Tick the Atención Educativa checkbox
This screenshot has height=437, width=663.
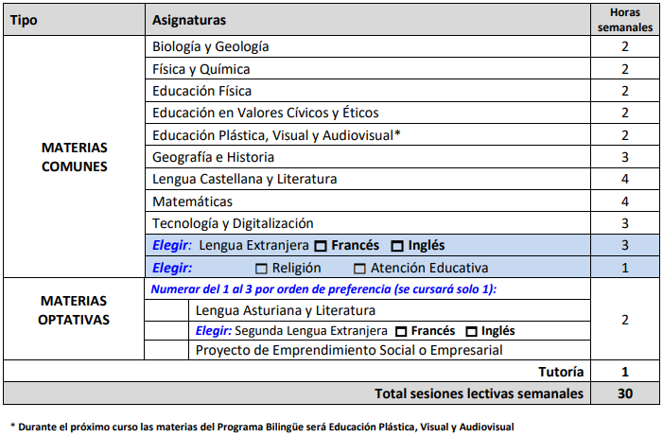tap(359, 269)
